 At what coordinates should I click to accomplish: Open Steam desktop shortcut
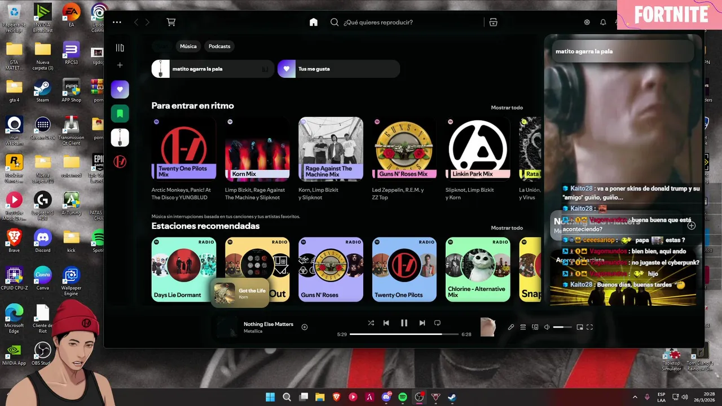coord(42,91)
